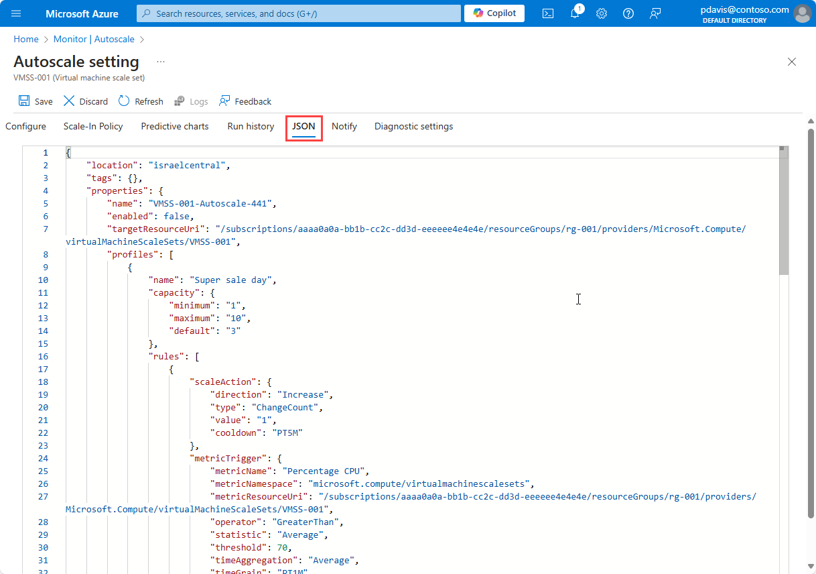Open the Scale-In Policy tab
Image resolution: width=816 pixels, height=574 pixels.
coord(93,126)
